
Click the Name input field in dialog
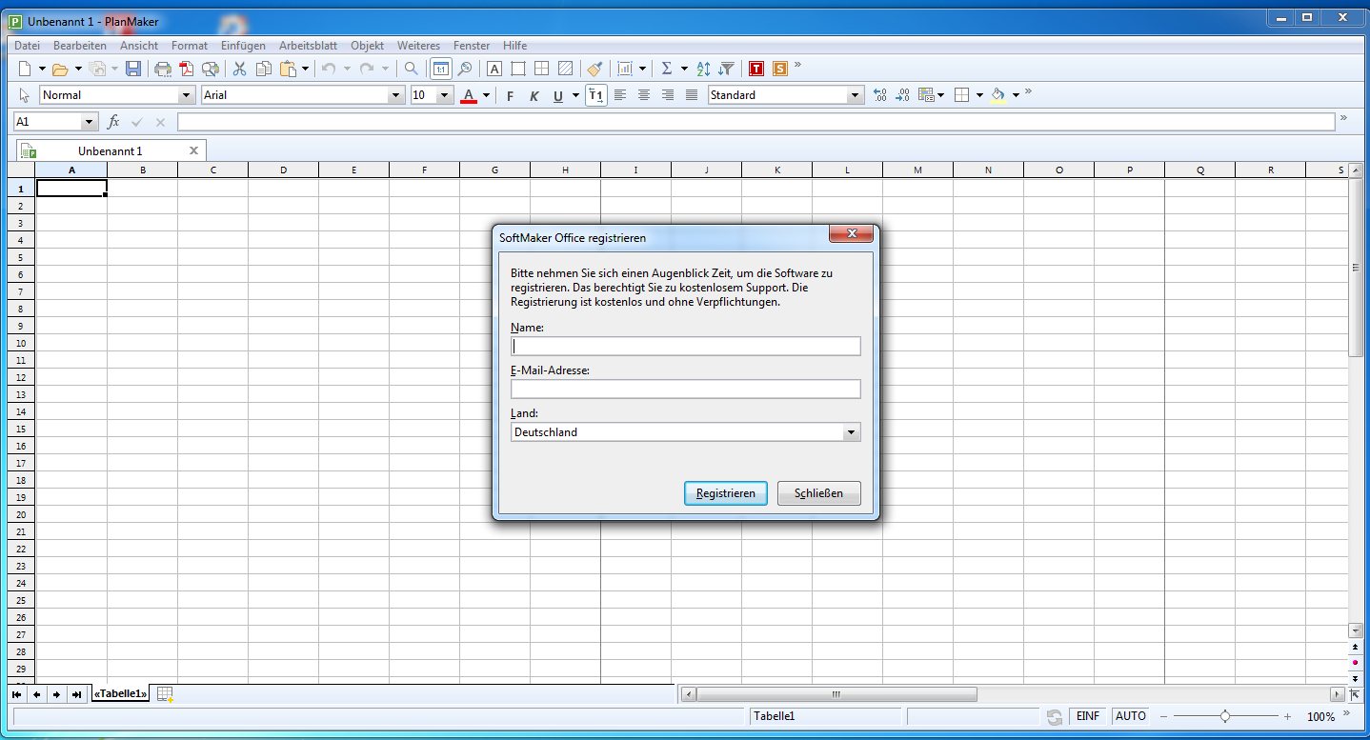point(686,347)
